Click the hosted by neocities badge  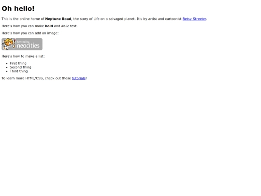coord(22,44)
